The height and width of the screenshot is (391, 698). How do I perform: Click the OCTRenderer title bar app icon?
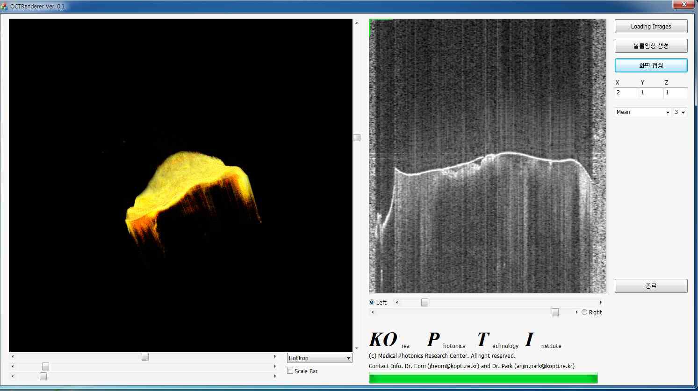[x=5, y=6]
